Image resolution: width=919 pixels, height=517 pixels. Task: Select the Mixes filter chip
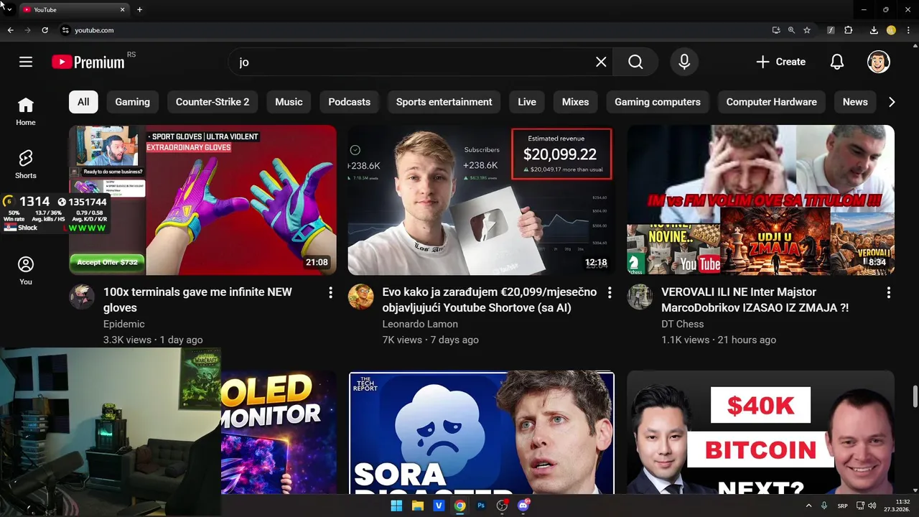(575, 102)
